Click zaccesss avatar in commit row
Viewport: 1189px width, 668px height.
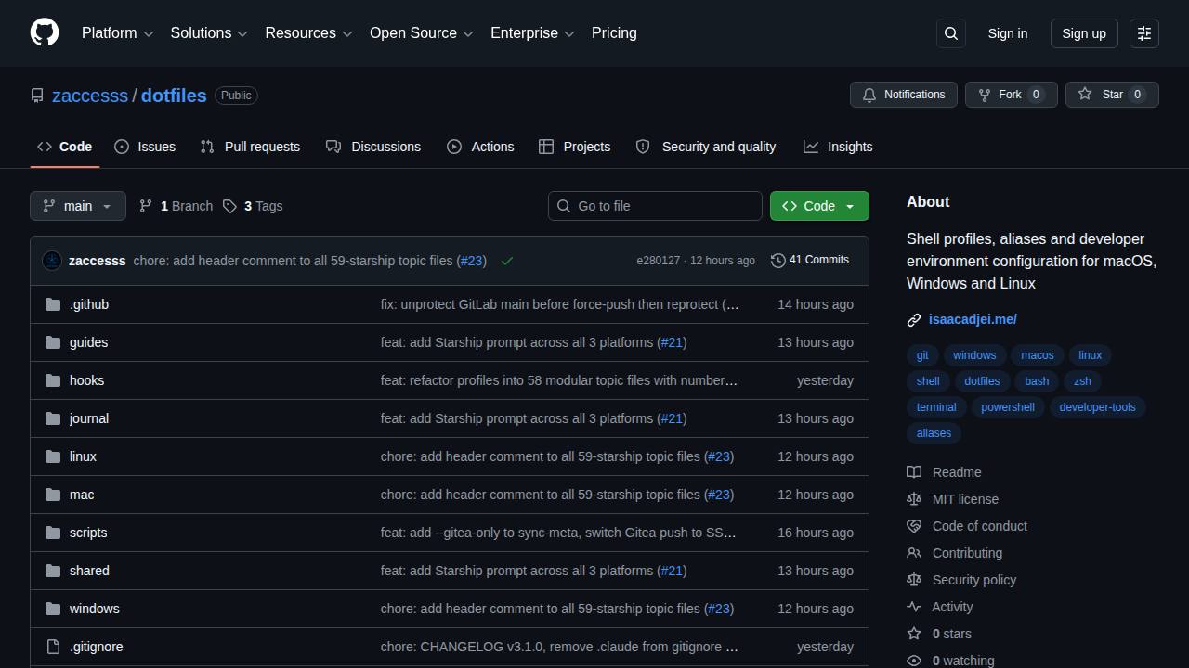(x=52, y=261)
